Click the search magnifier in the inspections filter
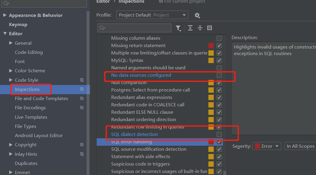 click(102, 28)
